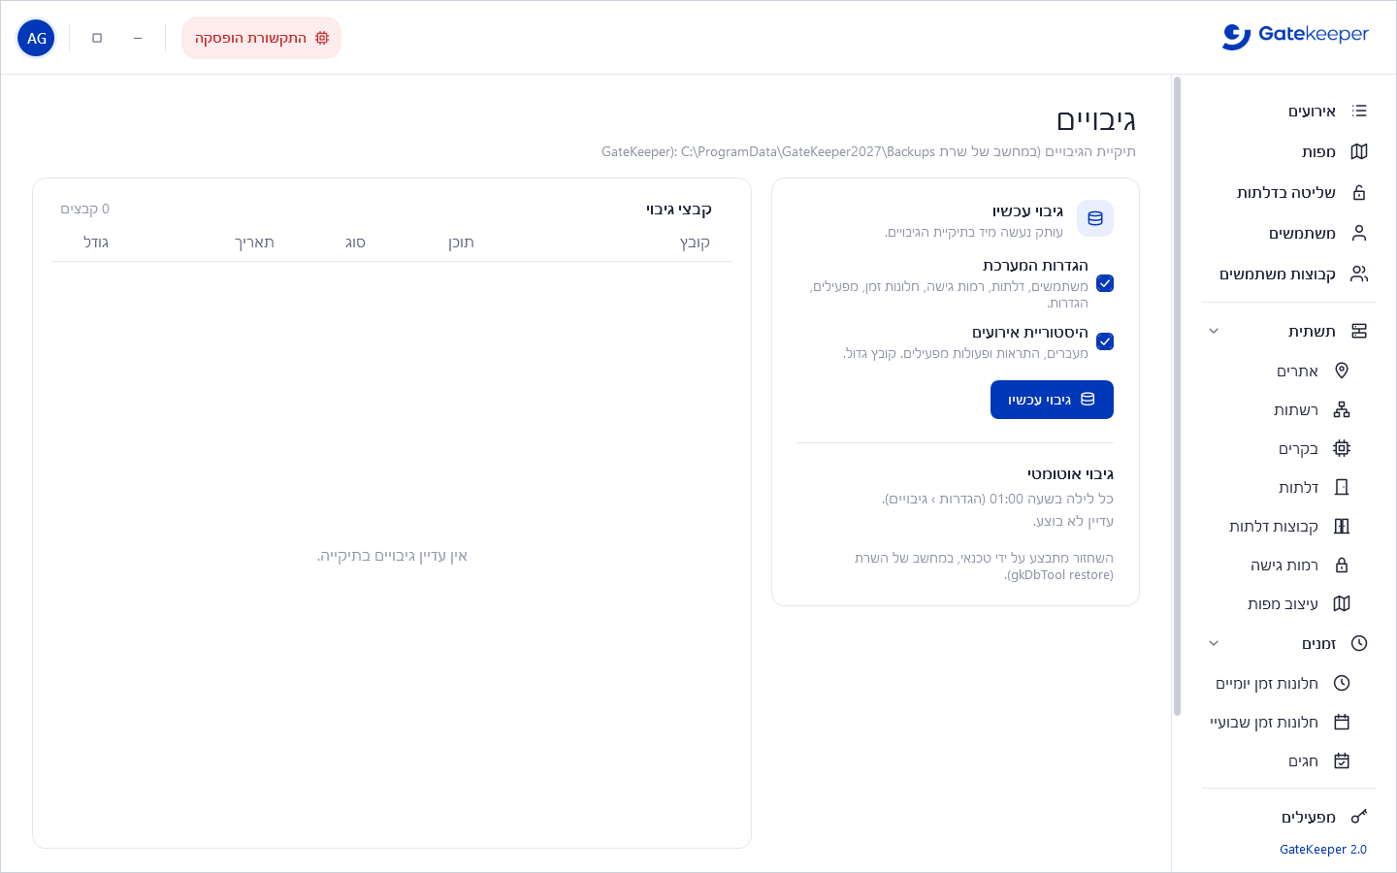Collapse the תשתית section chevron
1397x873 pixels.
[x=1214, y=332]
